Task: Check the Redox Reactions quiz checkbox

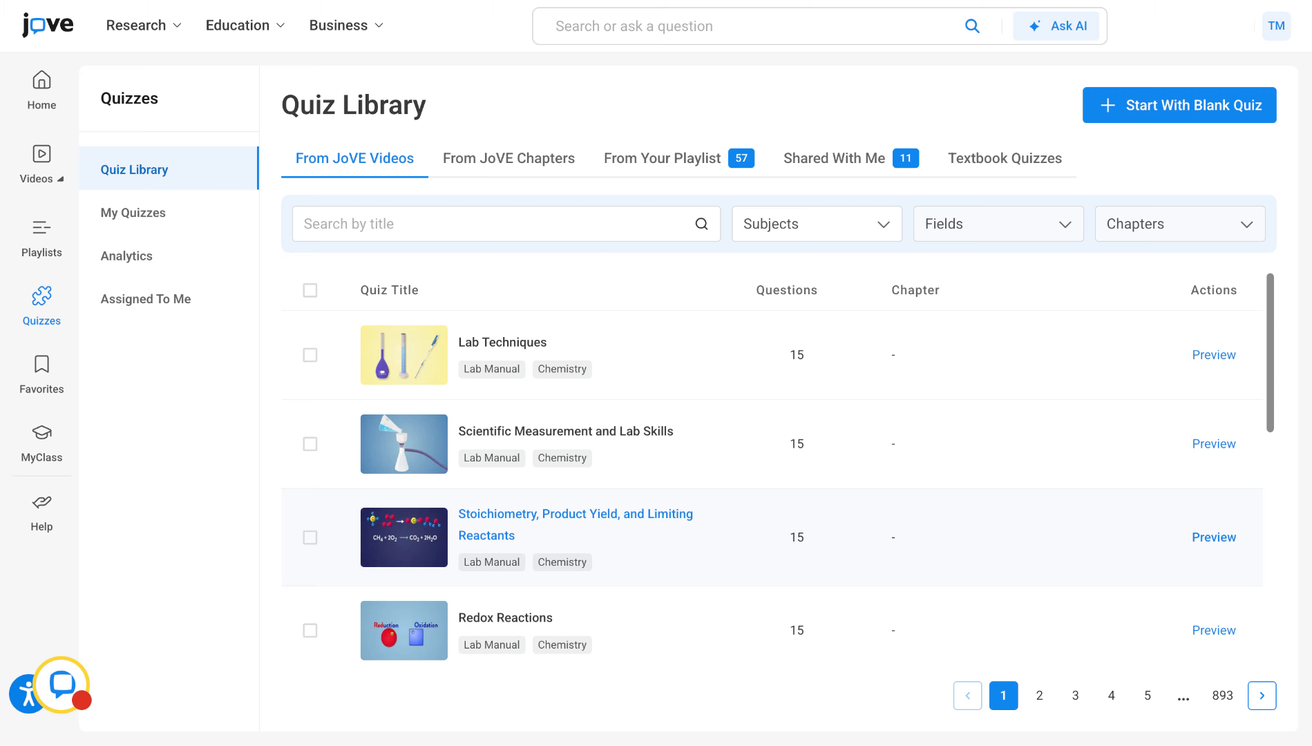Action: point(310,631)
